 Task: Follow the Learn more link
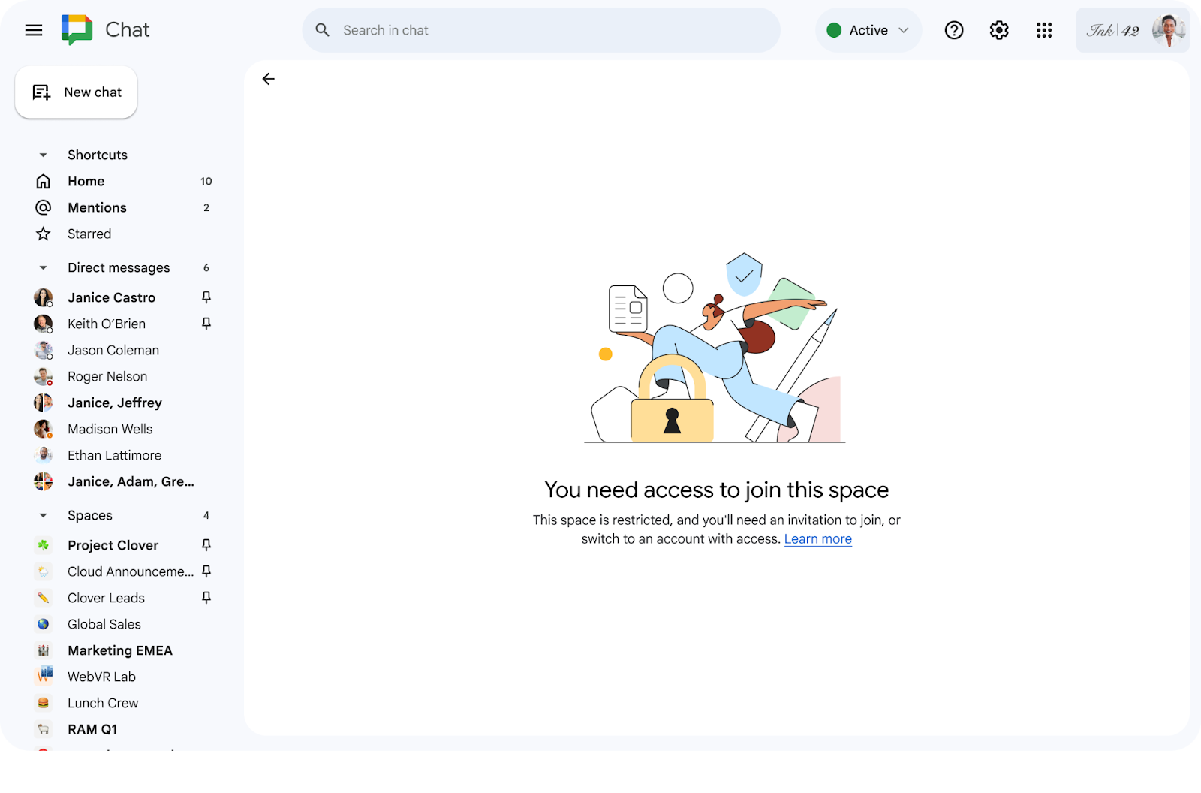tap(817, 539)
